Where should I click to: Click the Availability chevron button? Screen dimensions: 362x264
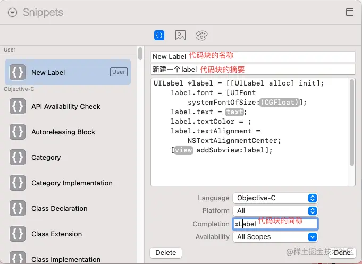pyautogui.click(x=313, y=237)
